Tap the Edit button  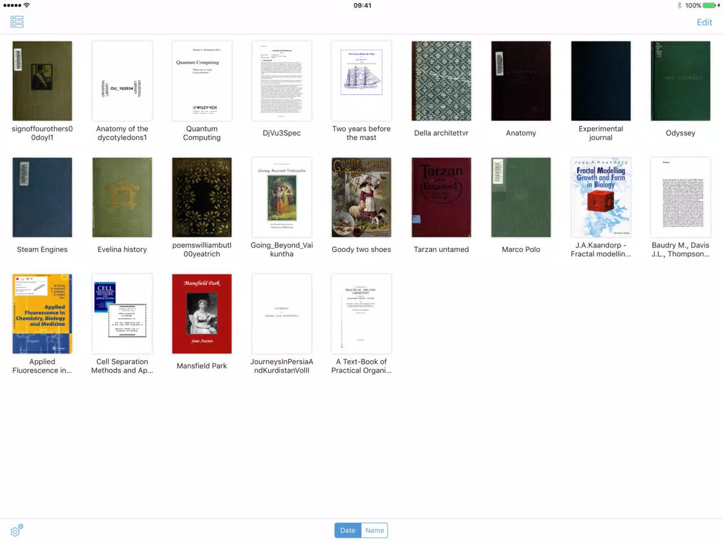pyautogui.click(x=704, y=22)
